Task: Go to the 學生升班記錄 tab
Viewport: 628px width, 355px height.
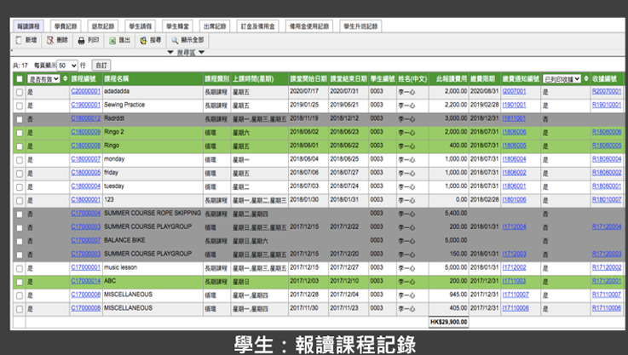Action: click(x=360, y=26)
